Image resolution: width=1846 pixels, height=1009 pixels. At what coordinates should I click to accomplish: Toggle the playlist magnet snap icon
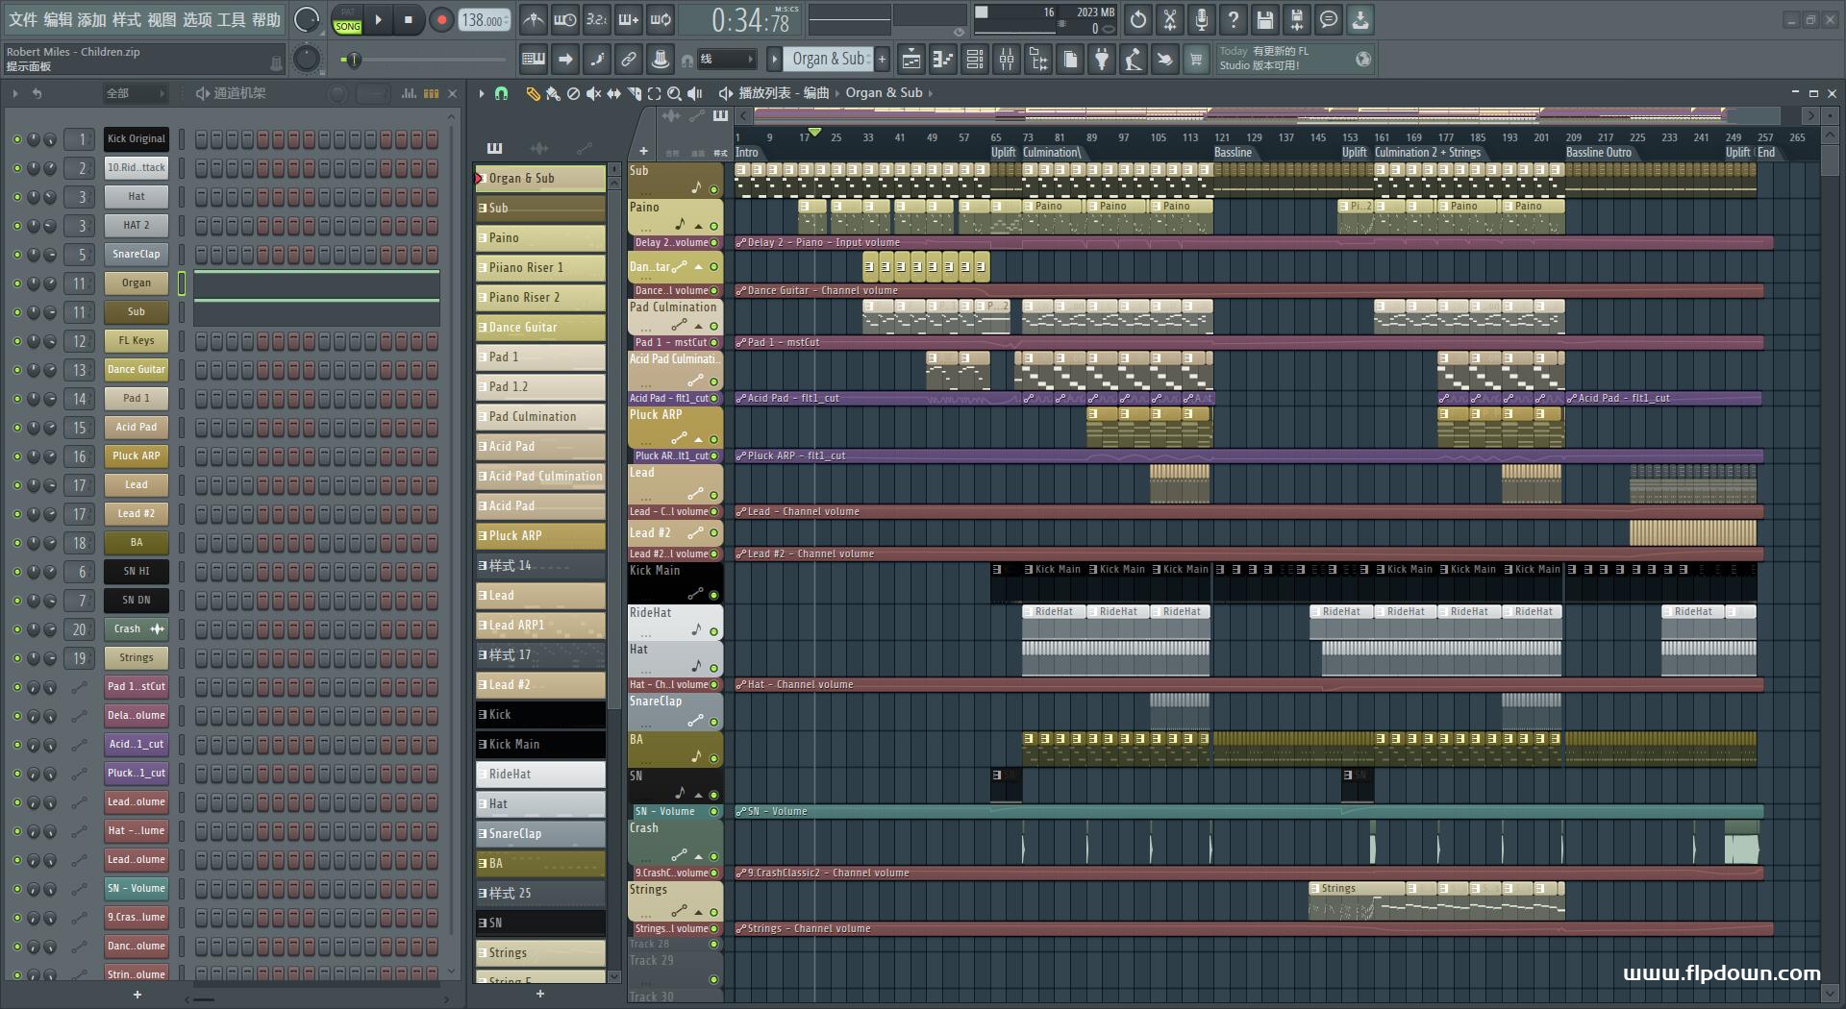point(501,93)
